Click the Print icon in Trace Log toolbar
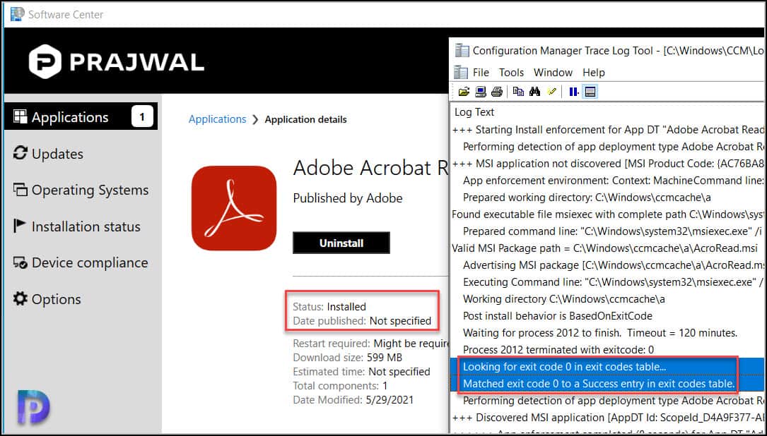Image resolution: width=767 pixels, height=436 pixels. tap(496, 91)
